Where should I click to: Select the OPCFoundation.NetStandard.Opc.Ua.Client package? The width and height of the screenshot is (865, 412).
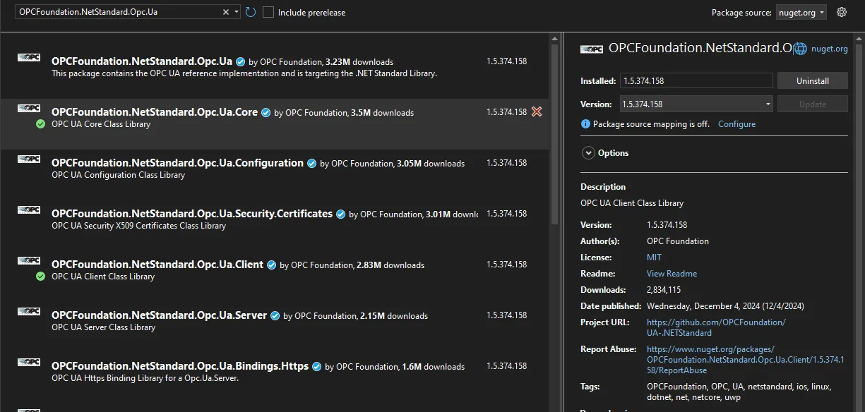click(157, 265)
